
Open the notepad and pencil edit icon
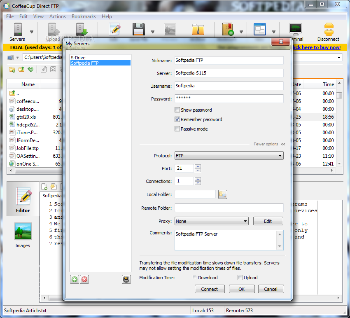(115, 29)
